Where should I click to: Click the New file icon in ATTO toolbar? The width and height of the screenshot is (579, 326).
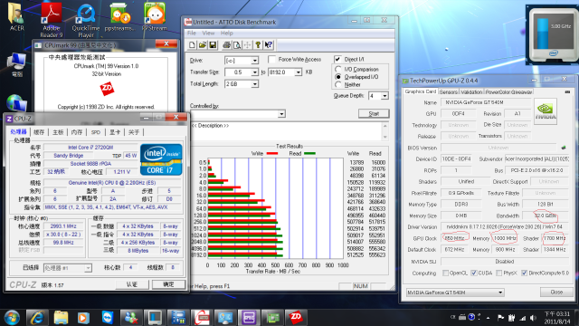point(192,45)
